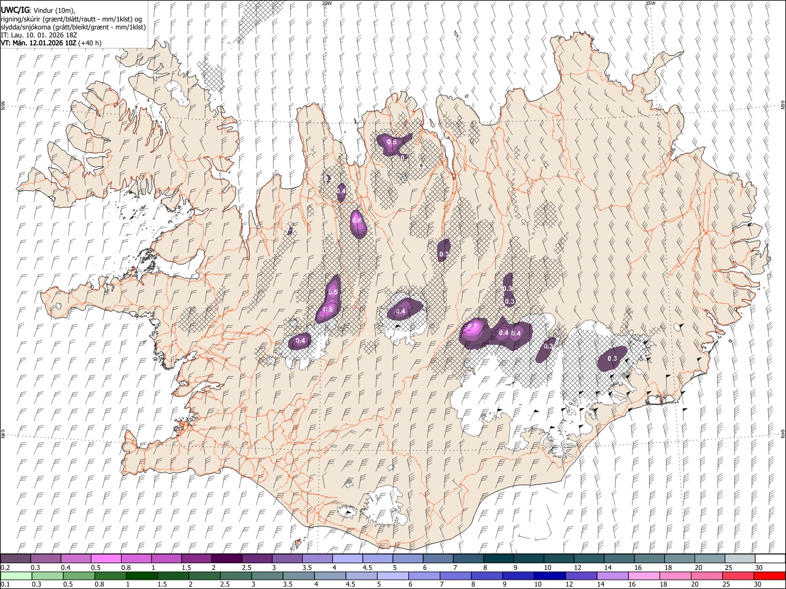
Task: Click the rain legend swatch between 0.3 and 0.5
Action: [x=48, y=576]
